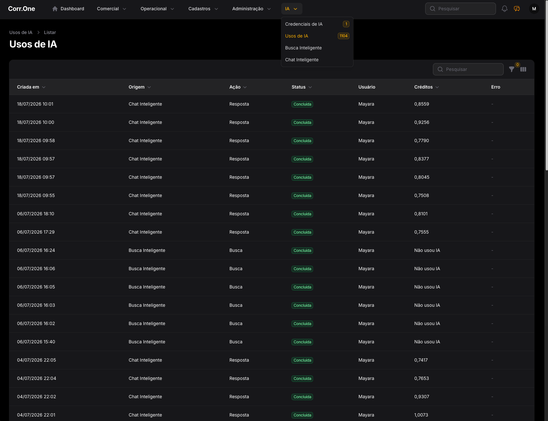This screenshot has height=421, width=548.
Task: Select row created 18/07/2026 09:55
Action: 272,195
